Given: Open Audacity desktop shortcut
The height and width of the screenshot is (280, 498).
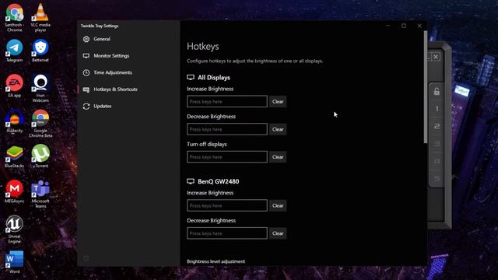Looking at the screenshot, I should 14,121.
